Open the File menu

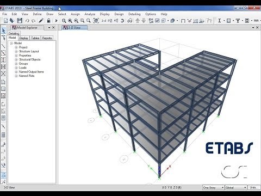(x=5, y=14)
